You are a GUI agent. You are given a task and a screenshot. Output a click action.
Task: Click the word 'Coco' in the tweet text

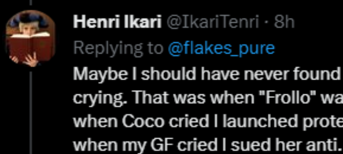(143, 122)
